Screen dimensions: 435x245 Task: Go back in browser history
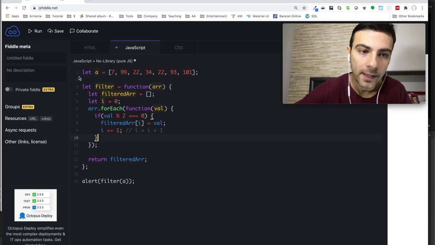click(7, 8)
